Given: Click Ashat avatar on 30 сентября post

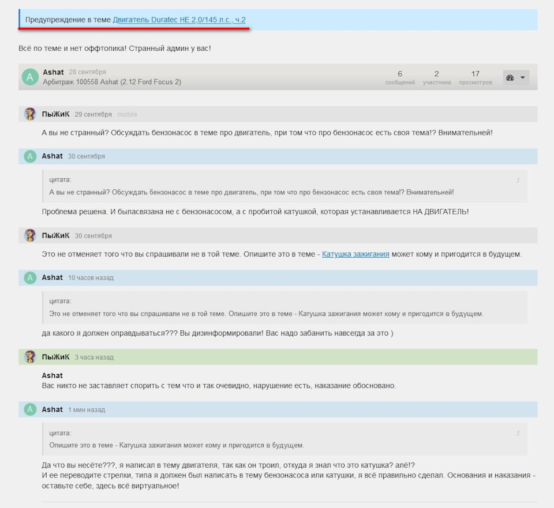Looking at the screenshot, I should coord(30,156).
